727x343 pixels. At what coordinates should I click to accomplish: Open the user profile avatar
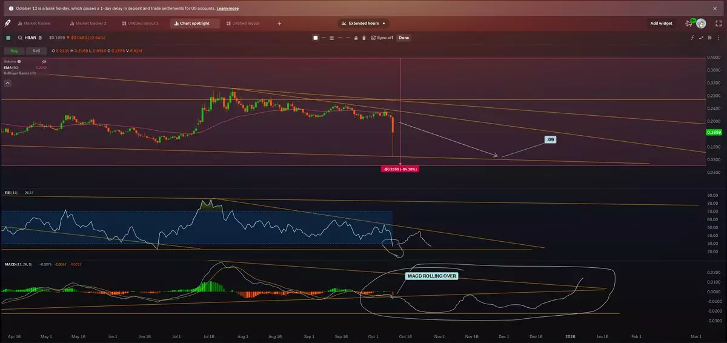(701, 23)
